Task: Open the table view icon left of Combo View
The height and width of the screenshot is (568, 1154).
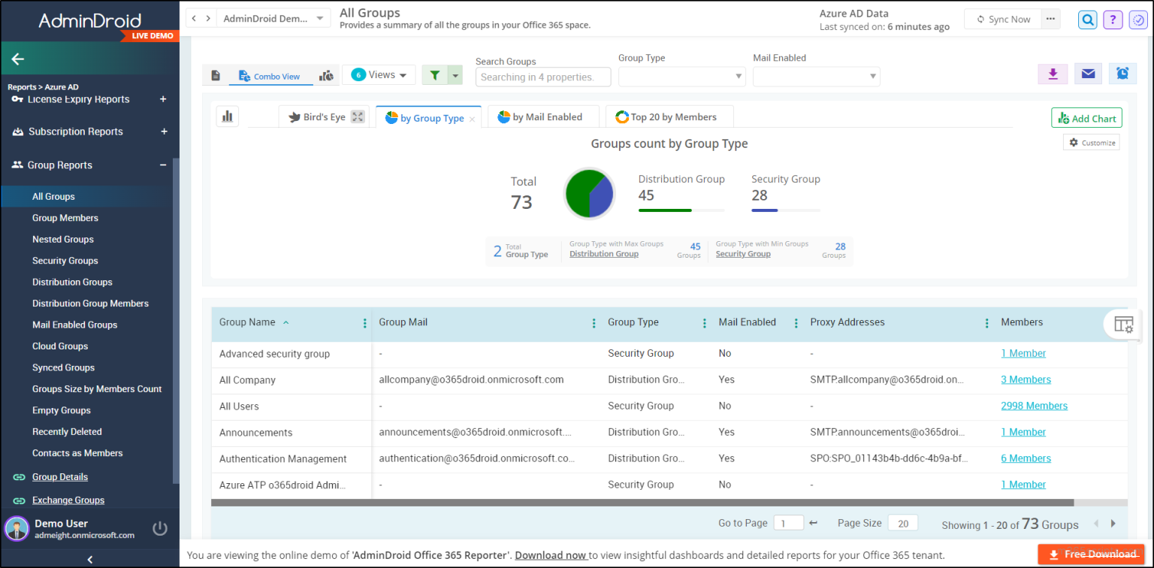Action: (216, 74)
